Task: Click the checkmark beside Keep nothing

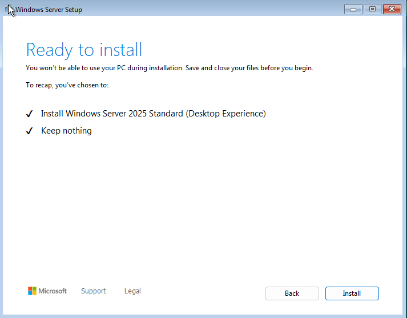Action: click(x=29, y=131)
